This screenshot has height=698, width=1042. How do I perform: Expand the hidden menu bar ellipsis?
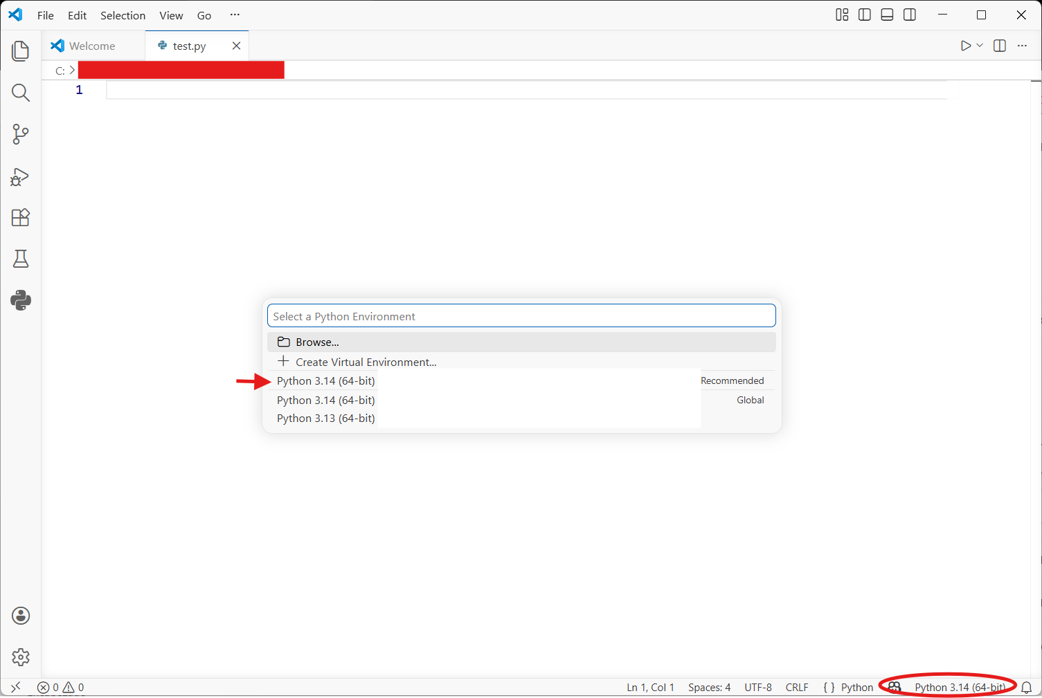pos(235,15)
